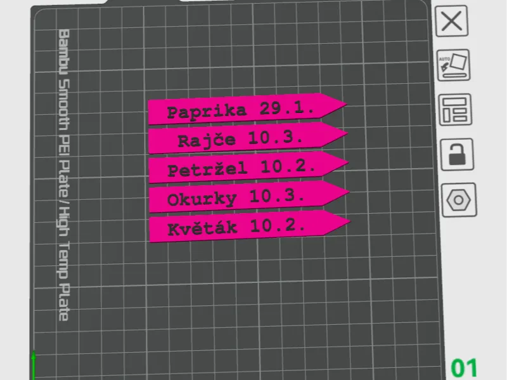Select the Okurky 10.3. label object
The width and height of the screenshot is (507, 380).
[x=249, y=197]
